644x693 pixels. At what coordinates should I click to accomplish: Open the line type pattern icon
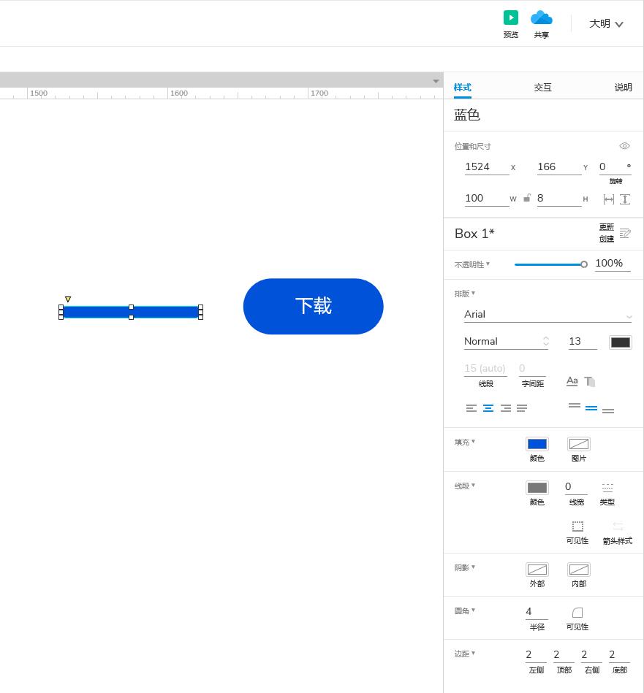tap(607, 488)
